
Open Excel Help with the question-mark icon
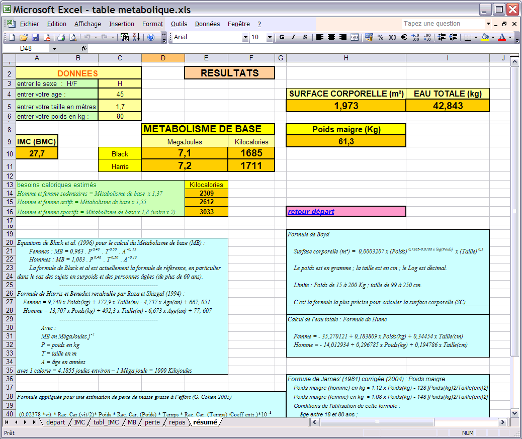pyautogui.click(x=151, y=37)
